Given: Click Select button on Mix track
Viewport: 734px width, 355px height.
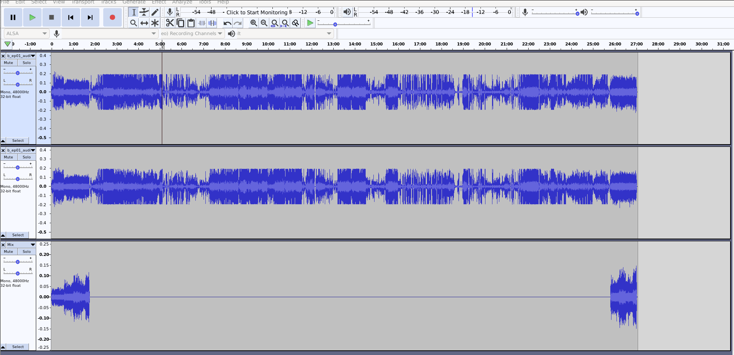Looking at the screenshot, I should pos(18,347).
